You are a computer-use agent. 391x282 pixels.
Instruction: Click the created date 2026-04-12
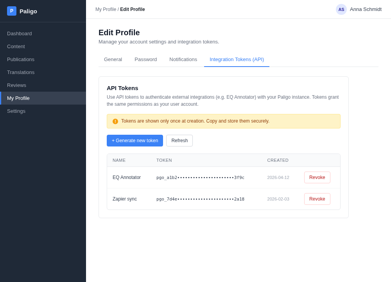(x=278, y=177)
